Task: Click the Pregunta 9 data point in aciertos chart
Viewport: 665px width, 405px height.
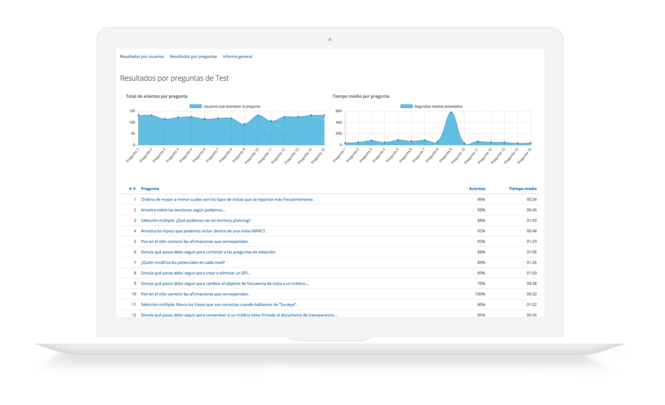Action: tap(245, 124)
